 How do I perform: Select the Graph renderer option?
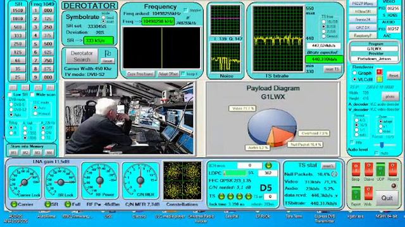pyautogui.click(x=354, y=73)
